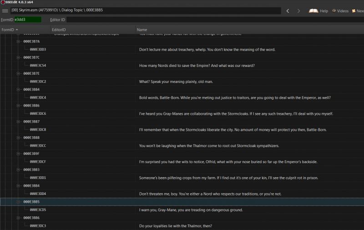364x230 pixels.
Task: Click the Editor ID search field
Action: point(215,20)
